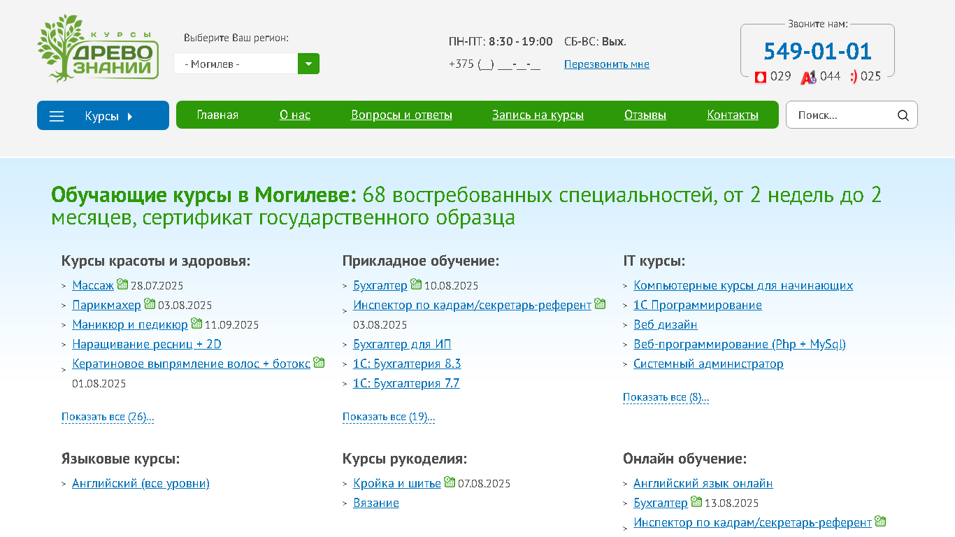Click the Курсы красоты и здоровья heading
Image resolution: width=955 pixels, height=537 pixels.
click(x=156, y=261)
